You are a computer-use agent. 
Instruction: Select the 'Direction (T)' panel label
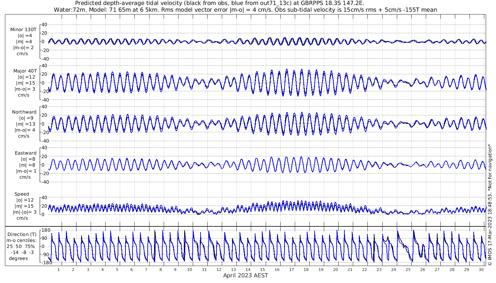coord(22,234)
